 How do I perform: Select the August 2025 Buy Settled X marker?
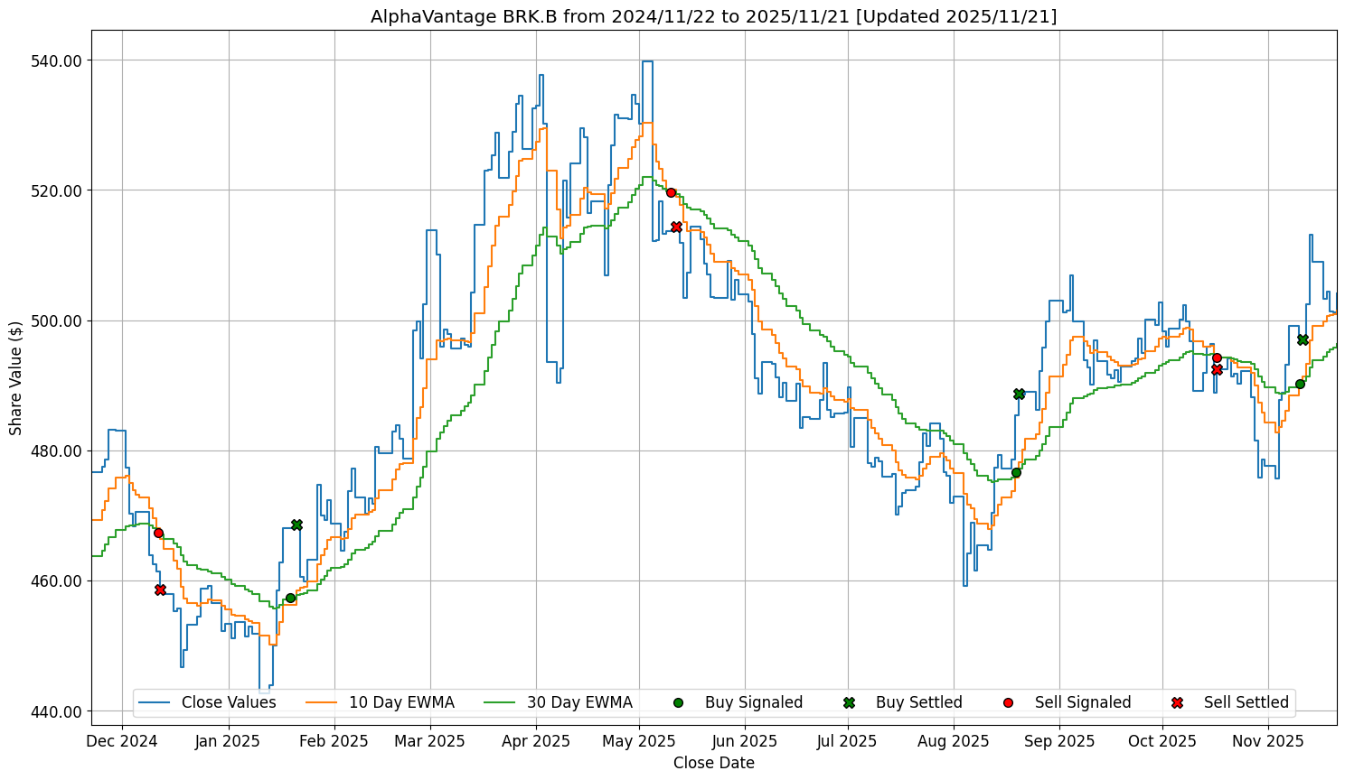coord(1019,394)
